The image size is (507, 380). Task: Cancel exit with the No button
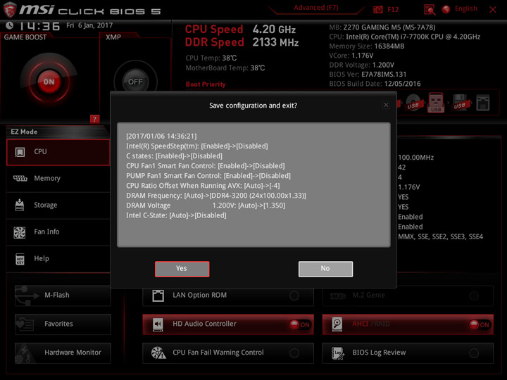click(x=325, y=269)
